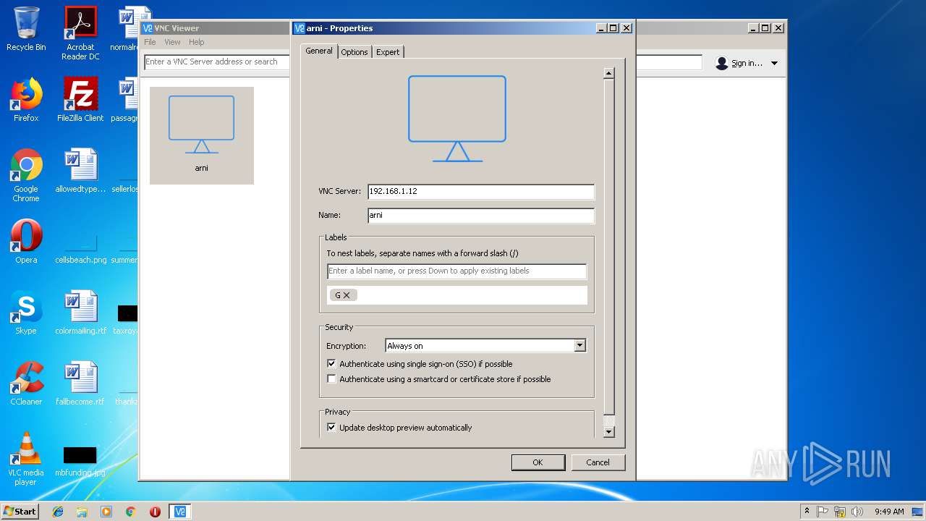The width and height of the screenshot is (926, 521).
Task: Switch to the Expert tab
Action: pos(388,52)
